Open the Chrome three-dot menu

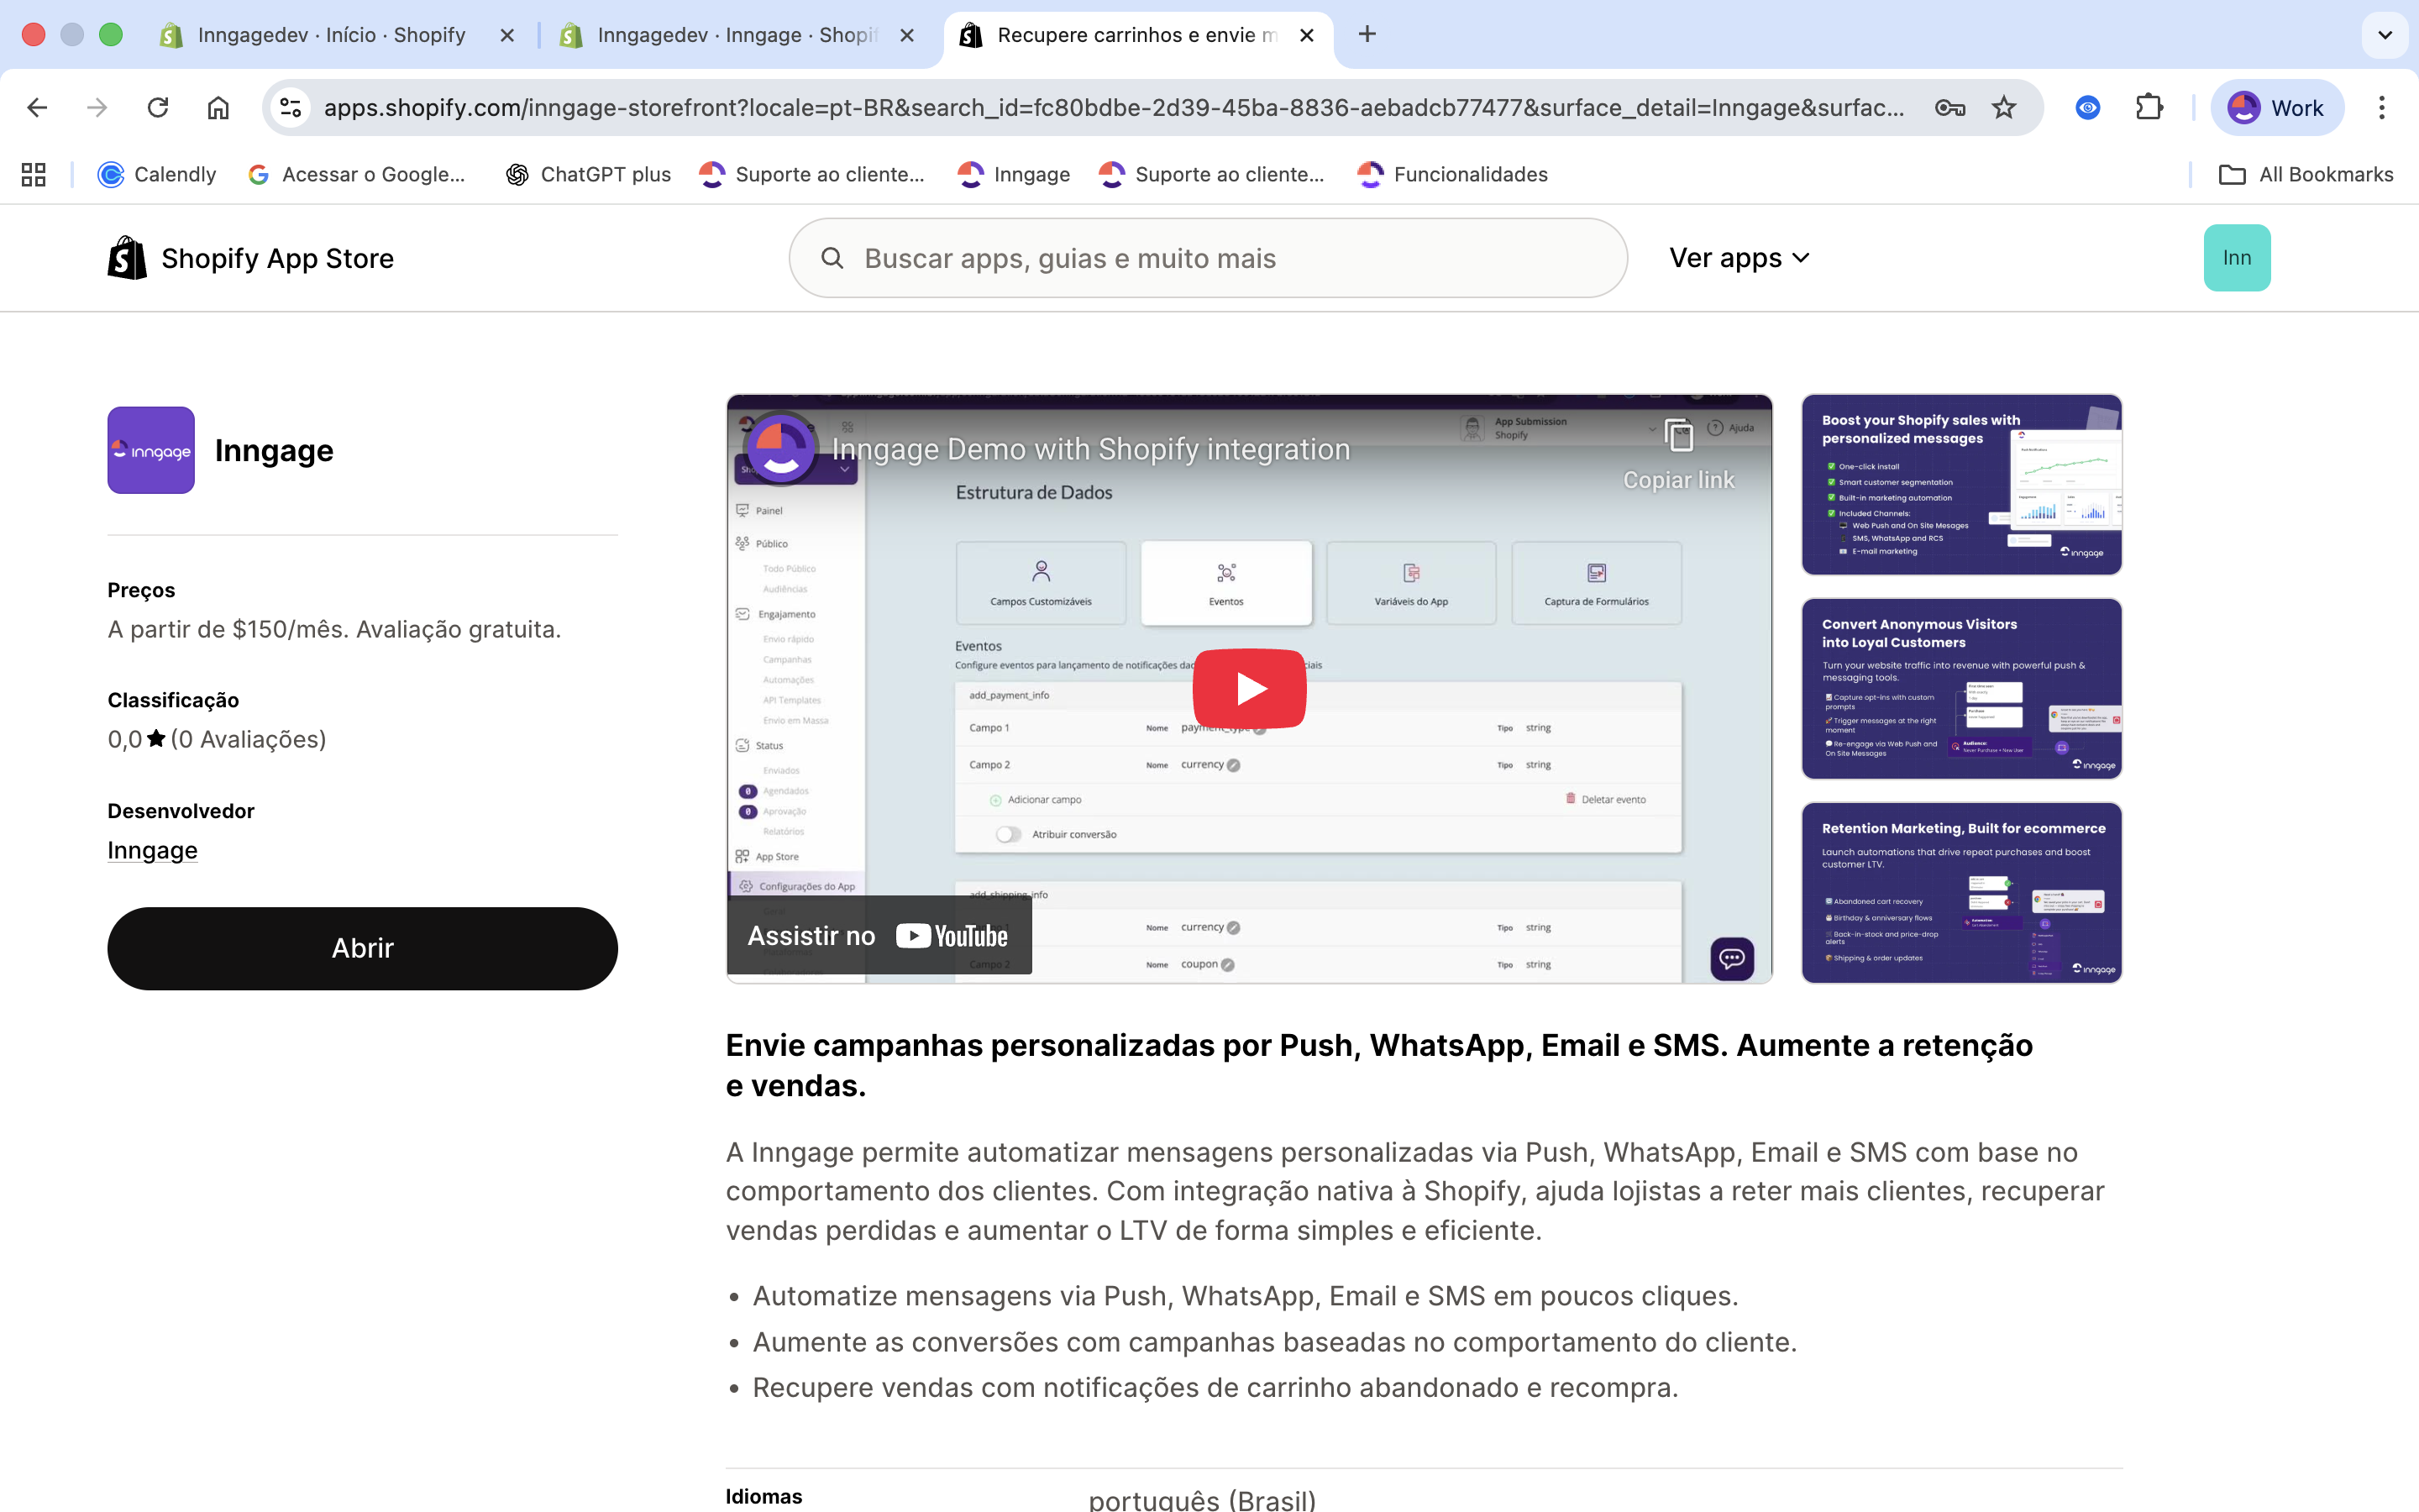click(x=2381, y=108)
